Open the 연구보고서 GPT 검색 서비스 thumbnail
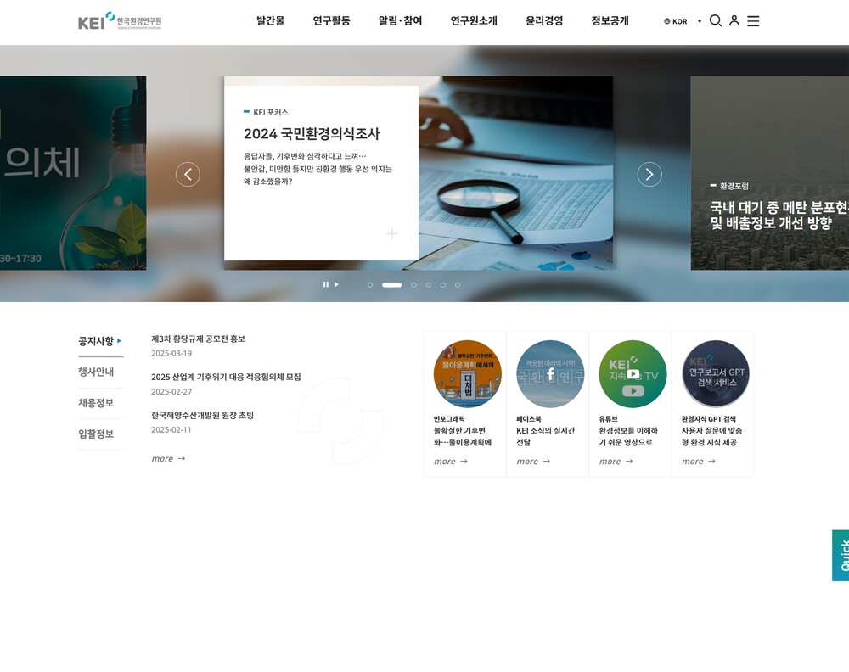Image resolution: width=849 pixels, height=672 pixels. pos(715,374)
